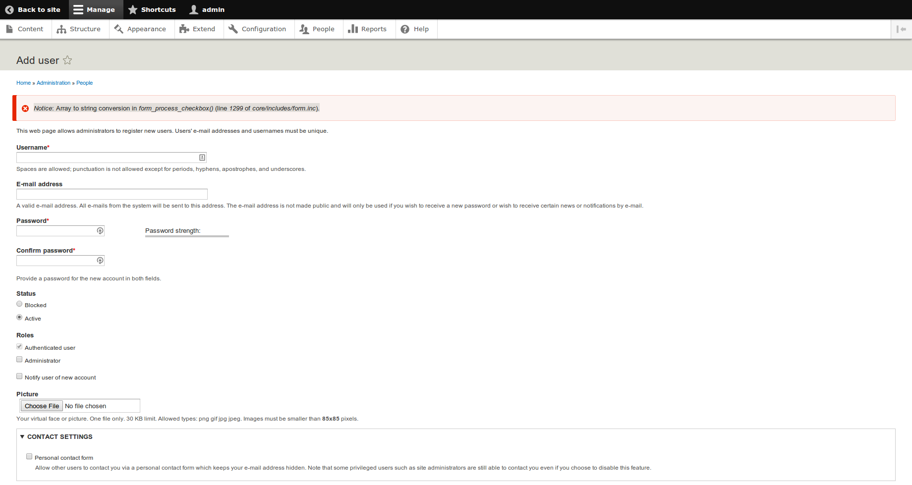
Task: Toggle toolbar orientation icon on the right
Action: click(902, 29)
